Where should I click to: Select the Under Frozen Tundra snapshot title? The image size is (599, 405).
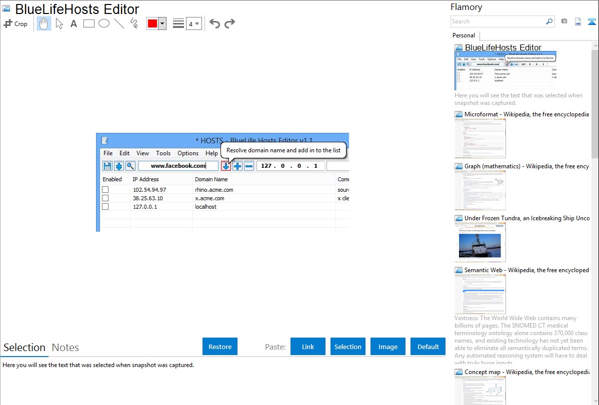pyautogui.click(x=527, y=218)
